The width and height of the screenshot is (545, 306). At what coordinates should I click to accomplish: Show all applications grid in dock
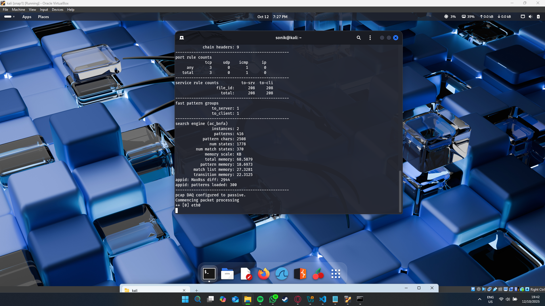336,274
